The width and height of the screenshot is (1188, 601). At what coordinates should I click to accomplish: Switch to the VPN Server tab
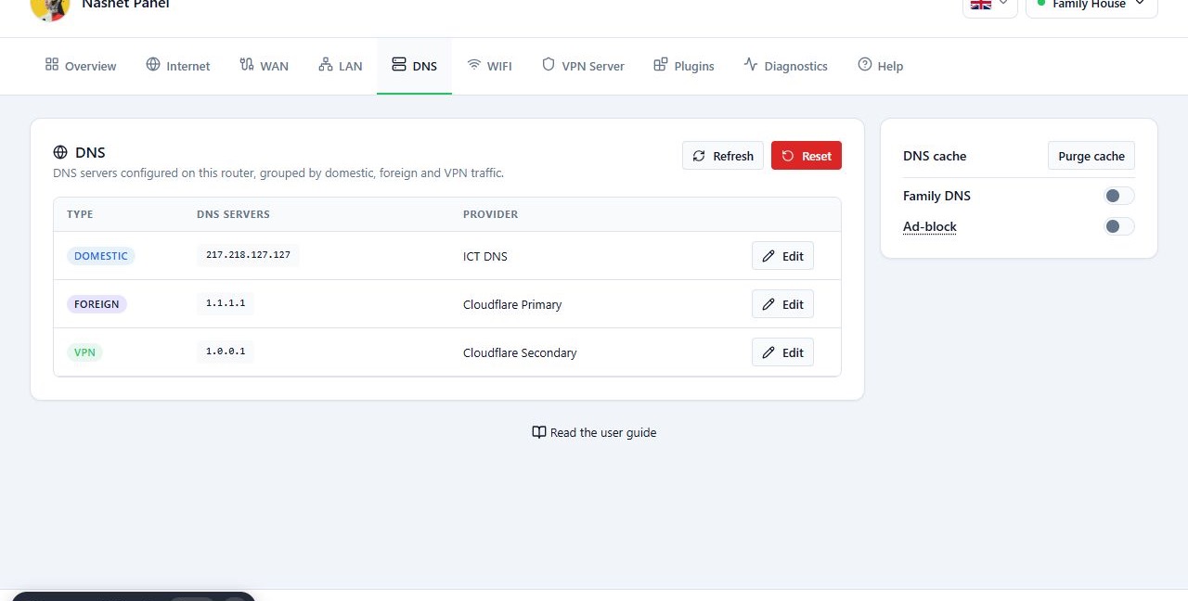tap(583, 66)
